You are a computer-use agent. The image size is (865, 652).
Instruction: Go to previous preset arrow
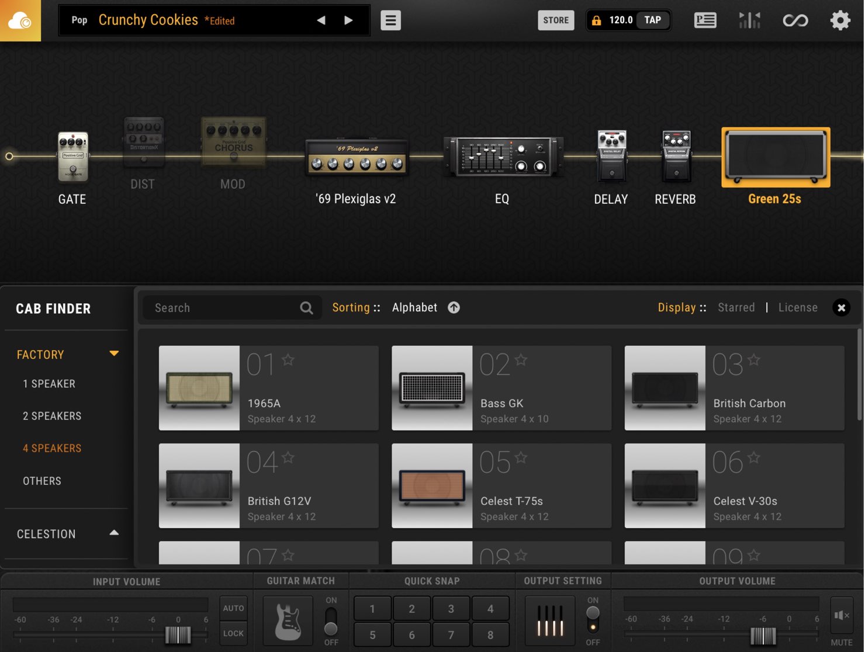coord(321,20)
